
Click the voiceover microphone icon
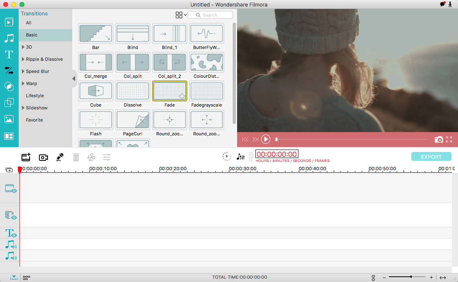click(60, 157)
